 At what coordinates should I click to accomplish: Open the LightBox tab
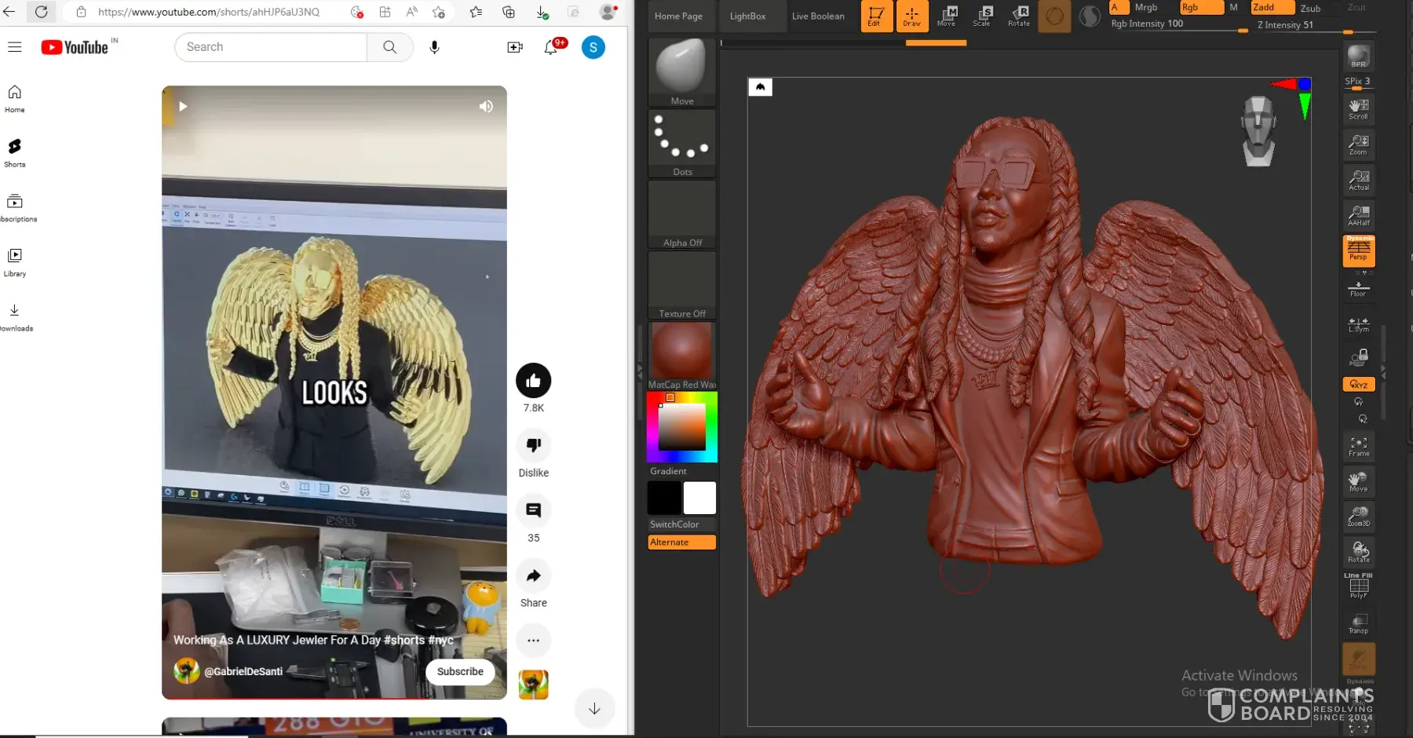tap(747, 16)
